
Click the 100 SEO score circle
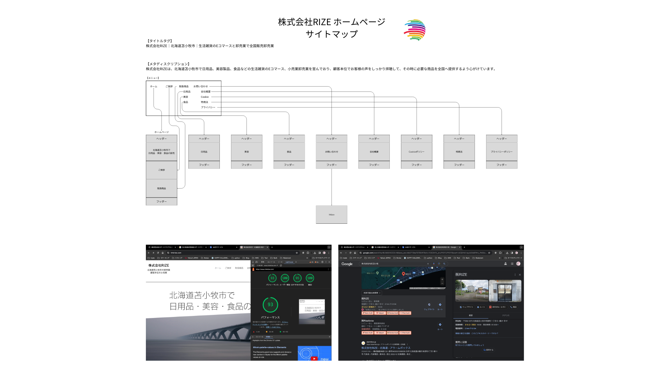310,278
